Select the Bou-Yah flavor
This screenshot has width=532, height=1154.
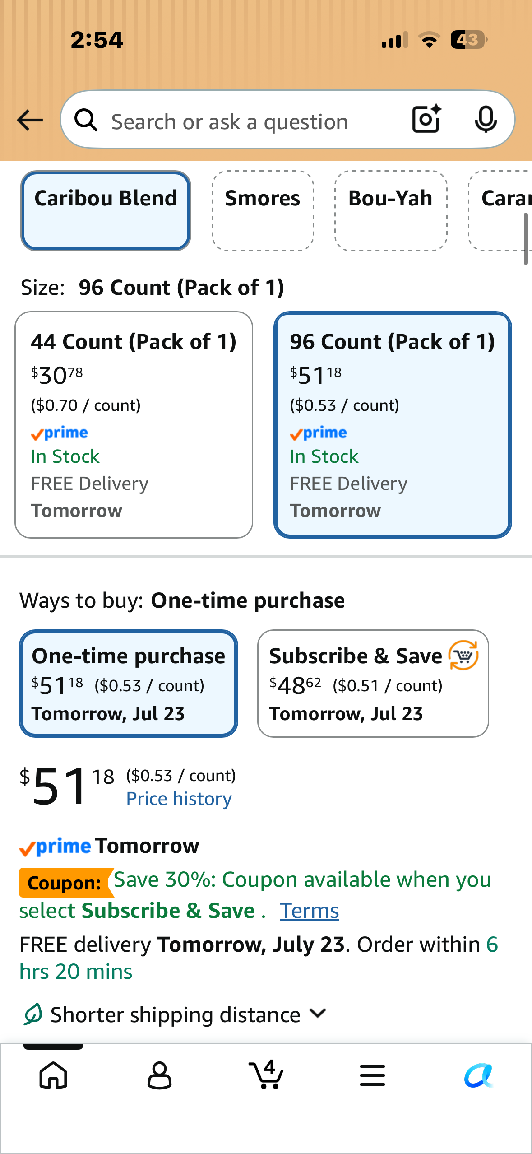tap(391, 210)
